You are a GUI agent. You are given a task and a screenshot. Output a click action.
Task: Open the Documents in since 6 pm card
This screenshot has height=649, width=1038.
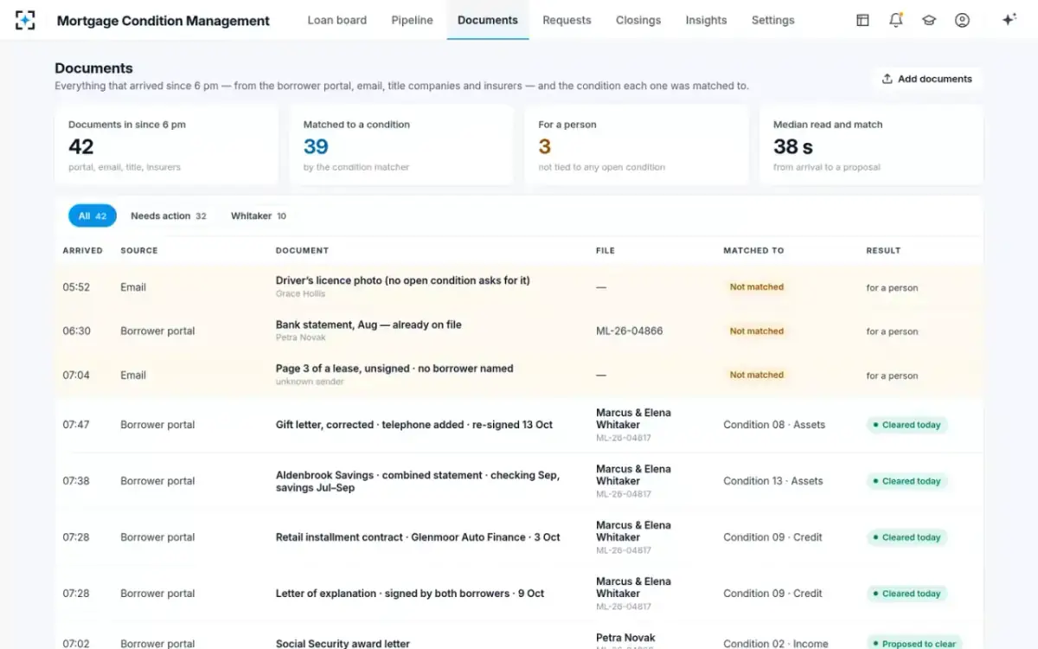point(166,145)
